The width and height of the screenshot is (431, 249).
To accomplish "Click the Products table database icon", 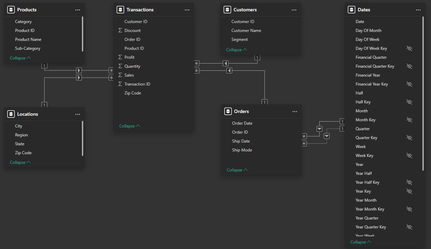I will (x=11, y=10).
